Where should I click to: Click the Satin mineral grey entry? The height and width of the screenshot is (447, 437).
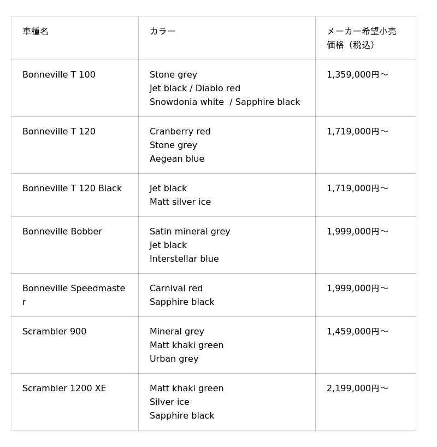(x=190, y=232)
